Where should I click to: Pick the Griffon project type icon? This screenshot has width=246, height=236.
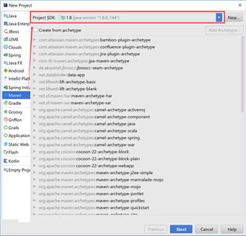pyautogui.click(x=6, y=120)
